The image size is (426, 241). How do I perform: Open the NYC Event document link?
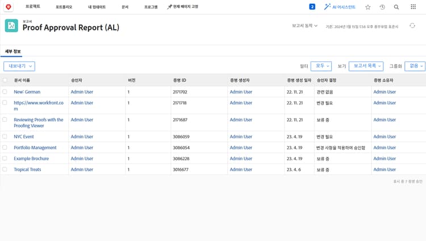pos(24,137)
